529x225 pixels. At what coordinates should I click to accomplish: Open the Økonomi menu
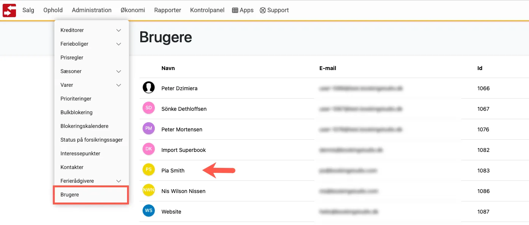coord(133,10)
